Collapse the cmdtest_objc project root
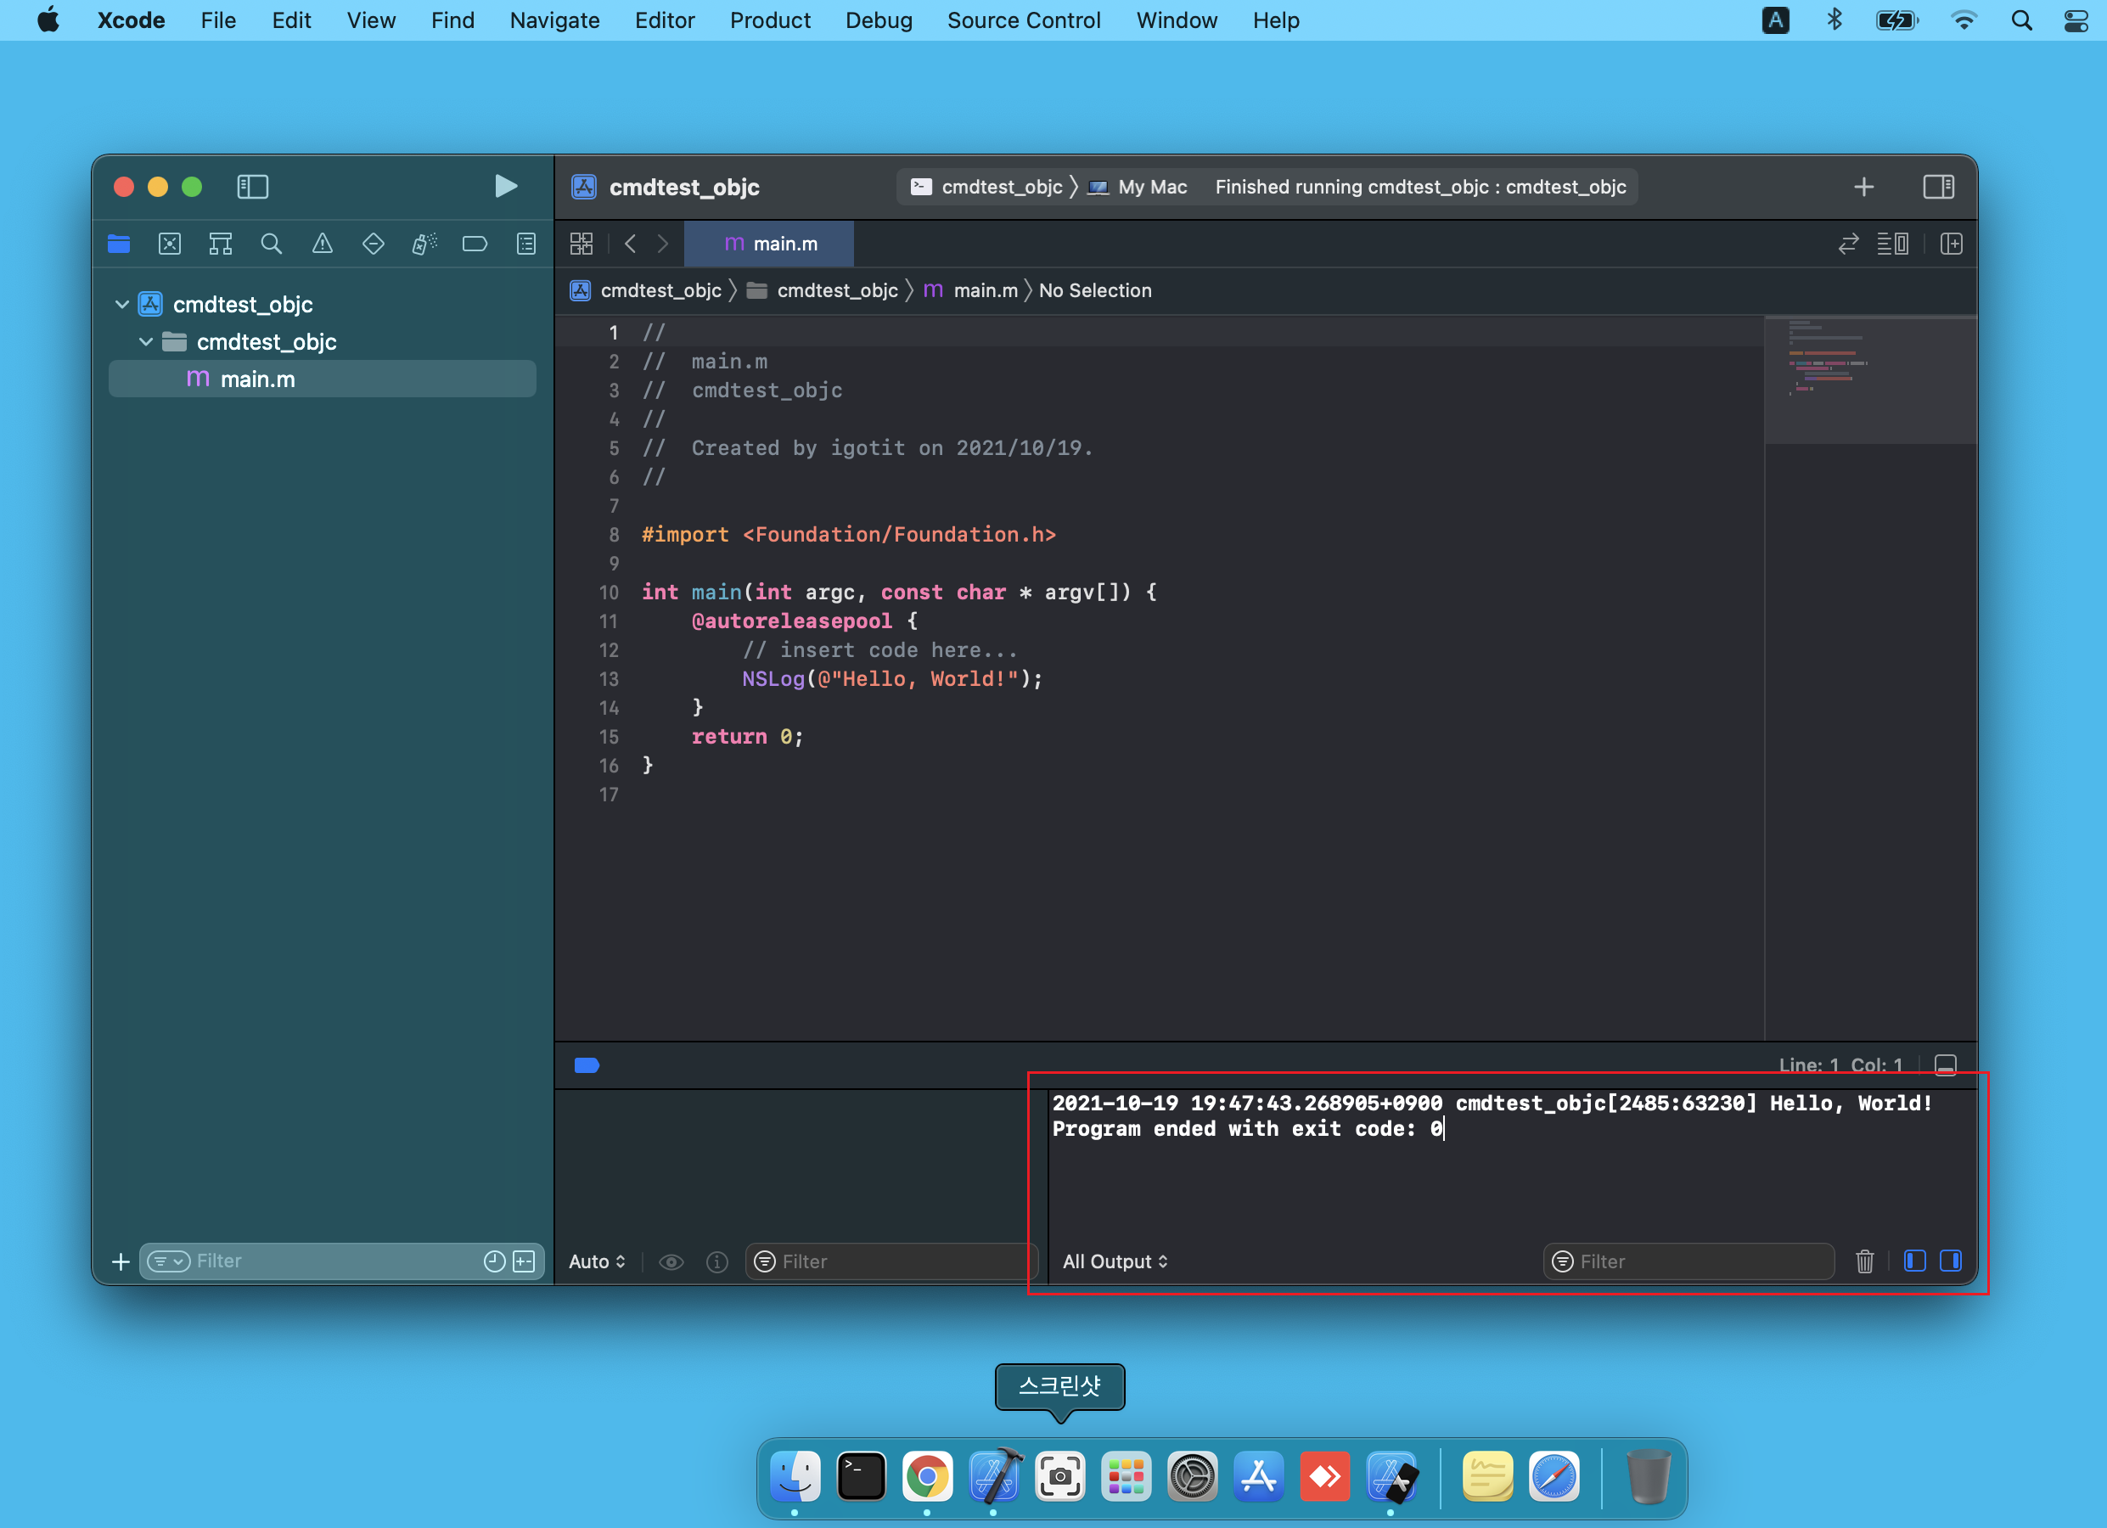Viewport: 2107px width, 1528px height. [121, 305]
